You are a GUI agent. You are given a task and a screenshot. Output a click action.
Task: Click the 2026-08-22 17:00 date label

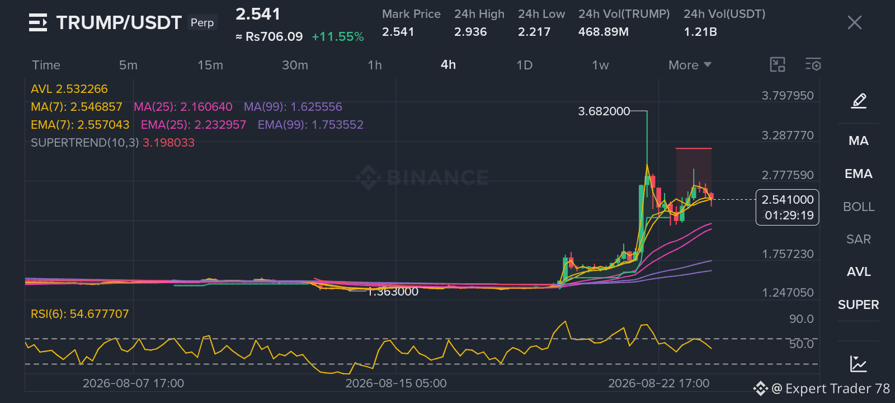point(659,383)
